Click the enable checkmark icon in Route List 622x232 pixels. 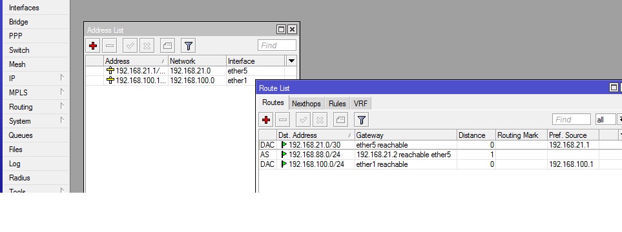pos(303,120)
